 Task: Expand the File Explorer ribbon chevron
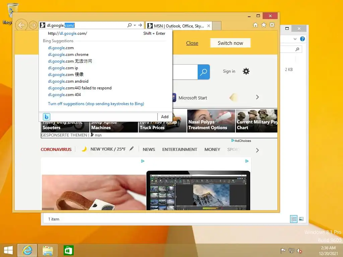pyautogui.click(x=295, y=39)
